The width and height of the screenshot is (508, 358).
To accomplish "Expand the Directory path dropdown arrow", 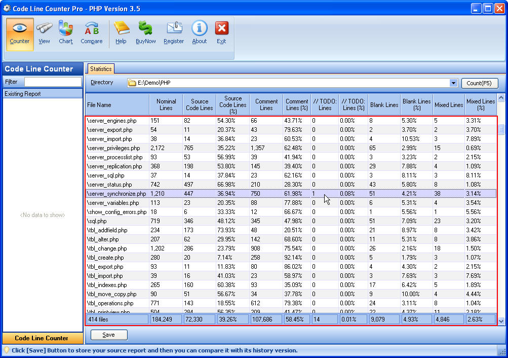I will click(453, 83).
